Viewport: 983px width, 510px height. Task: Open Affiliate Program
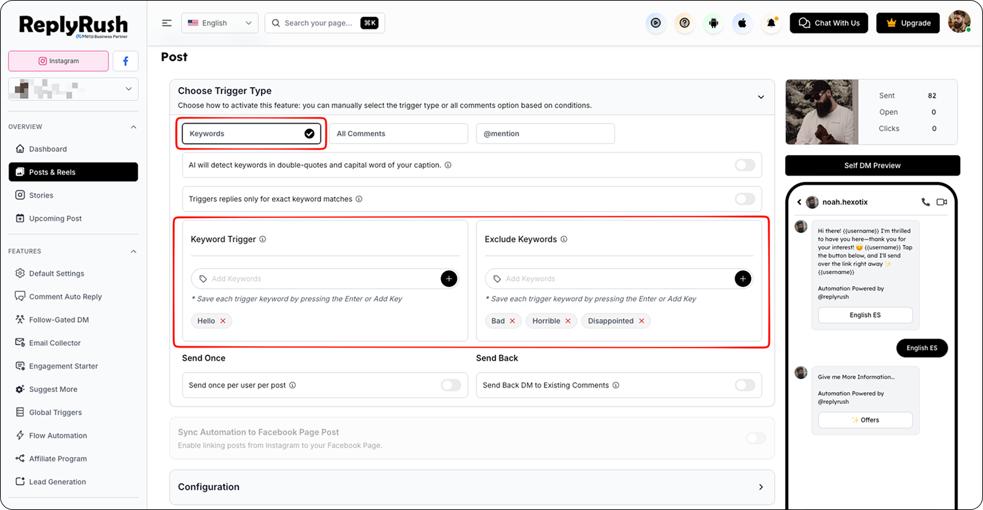point(73,459)
